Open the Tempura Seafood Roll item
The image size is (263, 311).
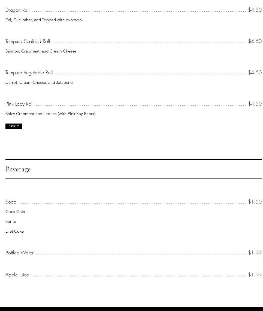point(28,41)
